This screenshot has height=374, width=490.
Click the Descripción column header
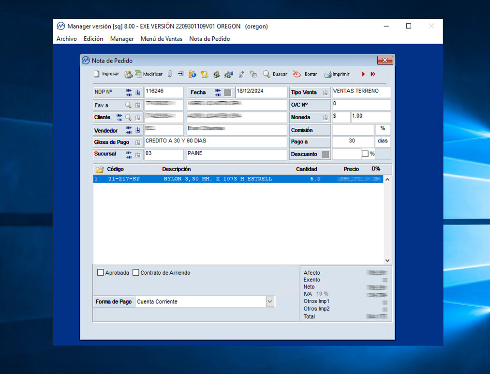(x=176, y=169)
